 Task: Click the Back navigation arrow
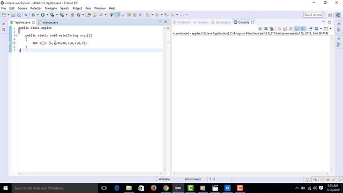[173, 15]
